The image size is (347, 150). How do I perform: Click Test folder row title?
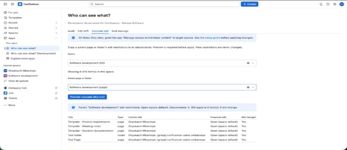[75, 135]
